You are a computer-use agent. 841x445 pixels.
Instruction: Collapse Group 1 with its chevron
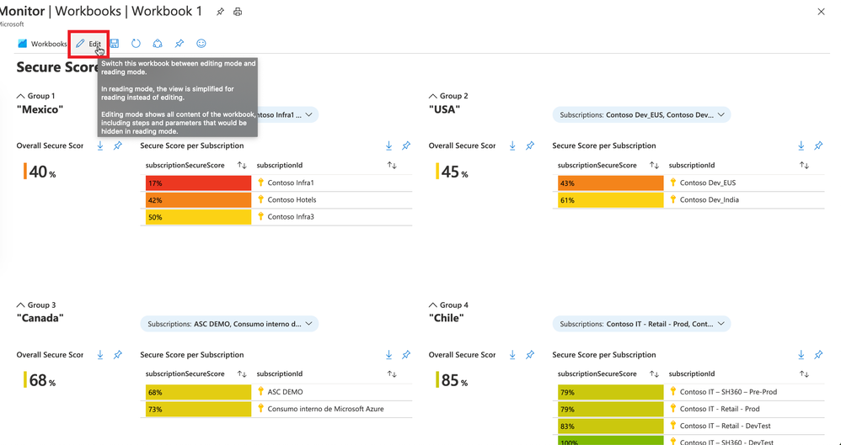[x=21, y=96]
